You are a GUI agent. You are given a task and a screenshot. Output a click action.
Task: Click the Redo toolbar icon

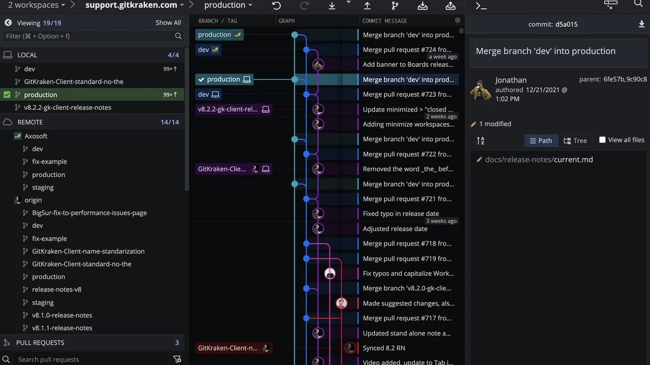305,6
